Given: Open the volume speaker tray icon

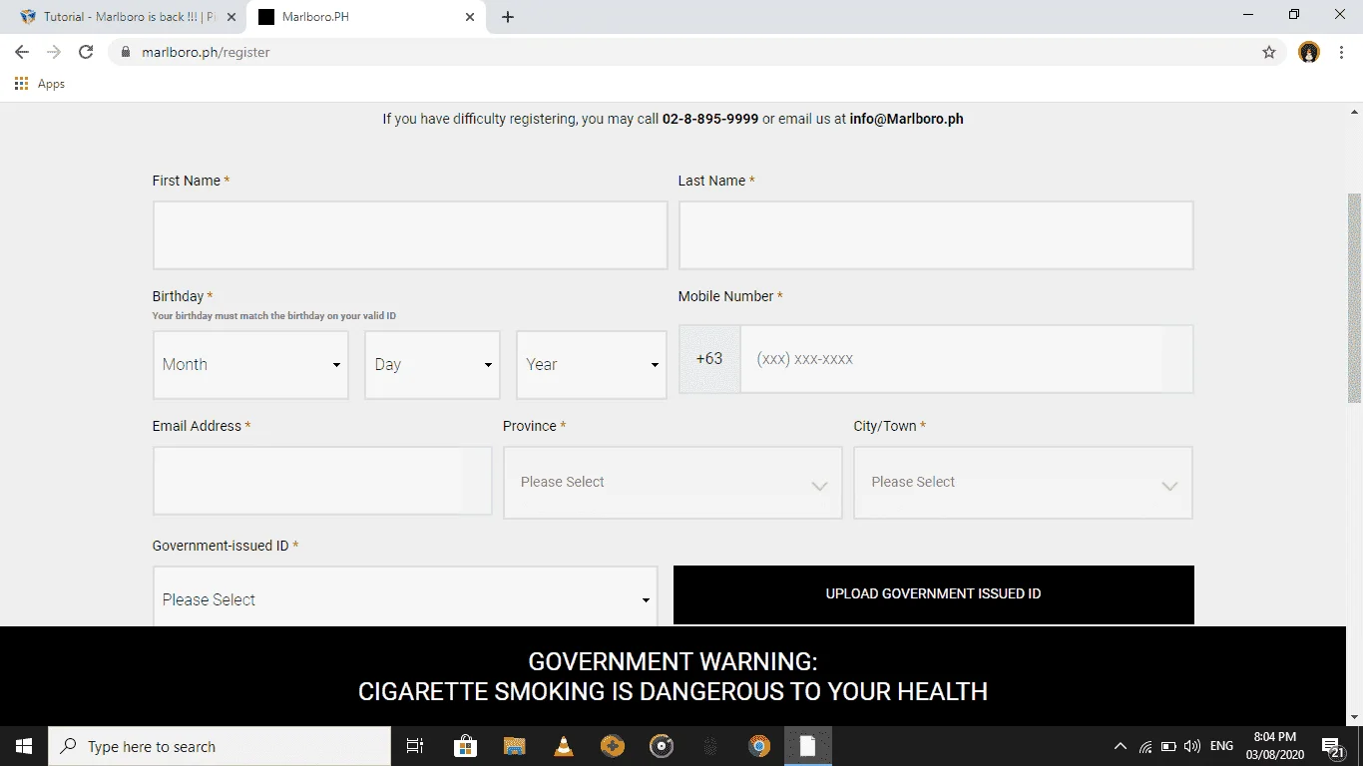Looking at the screenshot, I should point(1192,746).
